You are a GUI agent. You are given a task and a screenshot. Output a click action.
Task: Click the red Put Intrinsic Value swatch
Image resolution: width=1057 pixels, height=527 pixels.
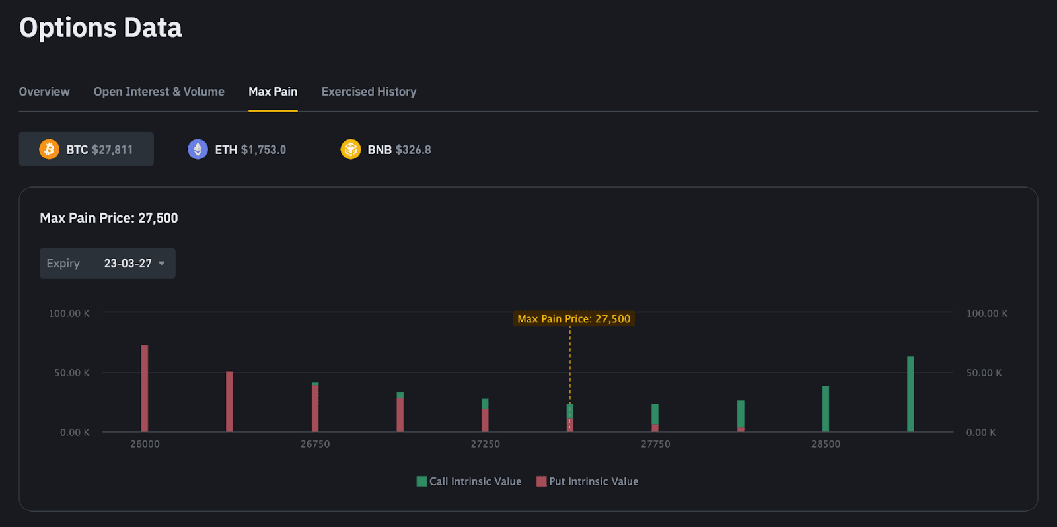click(542, 481)
